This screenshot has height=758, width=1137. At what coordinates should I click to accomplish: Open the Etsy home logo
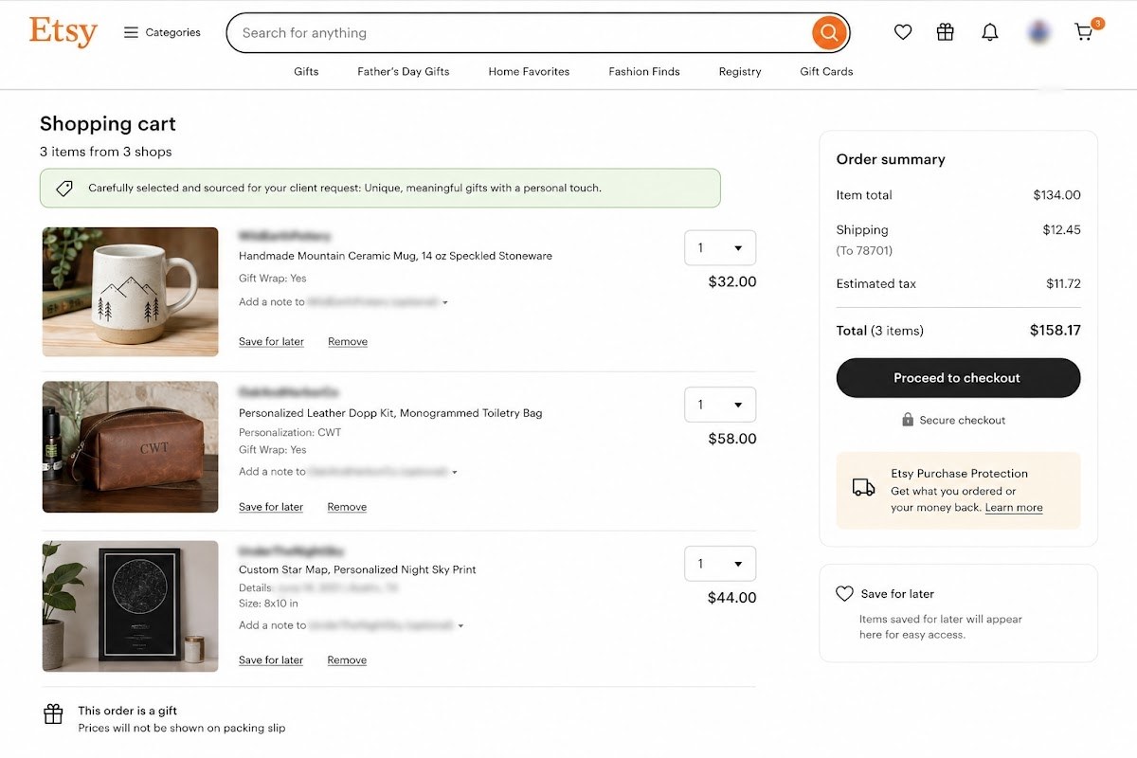click(63, 31)
